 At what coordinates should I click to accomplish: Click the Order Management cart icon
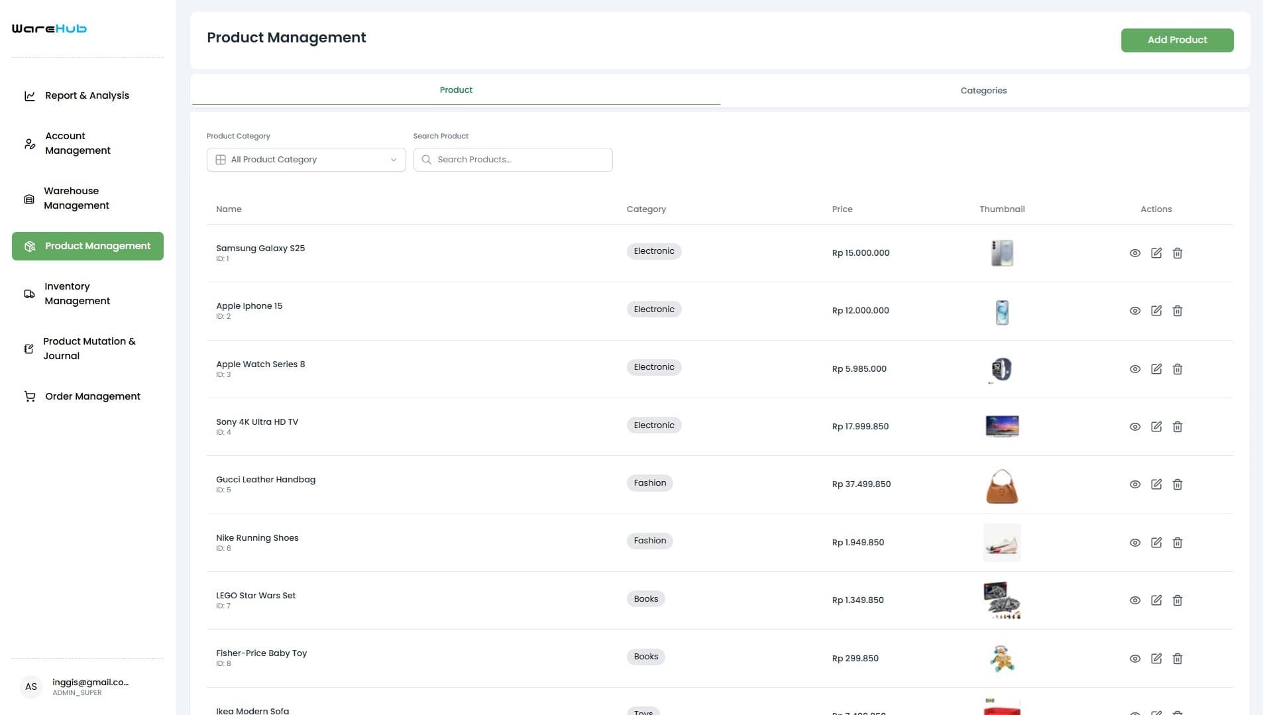(x=29, y=396)
